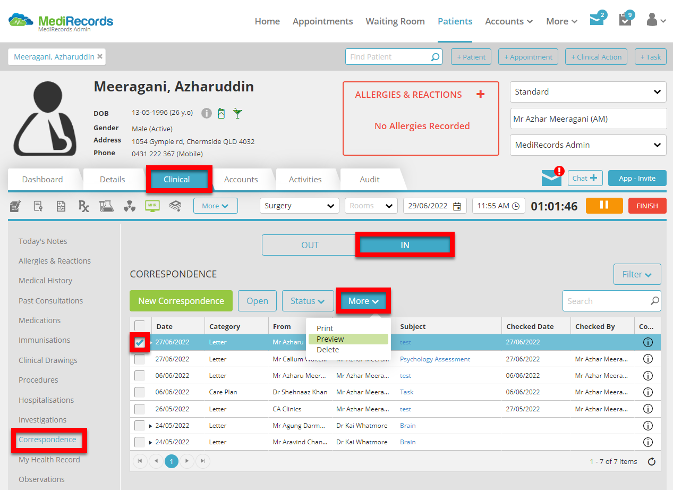
Task: Tick checkbox for Care Plan row
Action: pos(139,392)
